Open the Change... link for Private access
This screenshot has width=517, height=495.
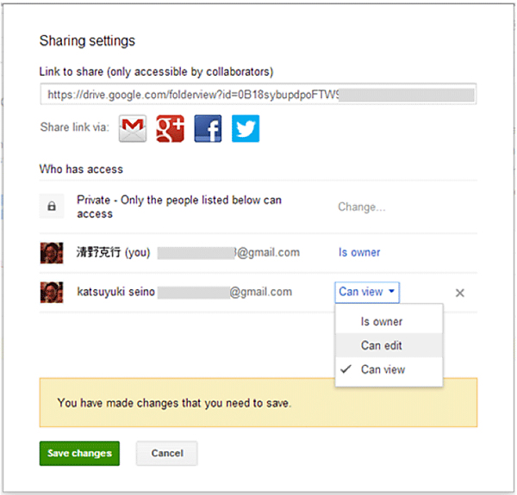[x=361, y=207]
